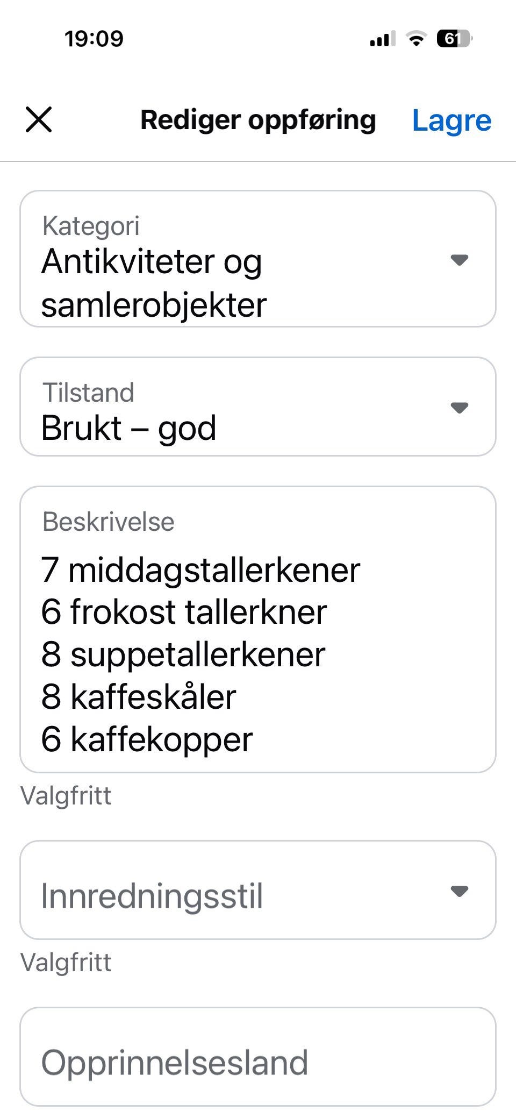Viewport: 516px width, 1118px height.
Task: Place cursor on 7 middagstallerkener line
Action: (x=200, y=570)
